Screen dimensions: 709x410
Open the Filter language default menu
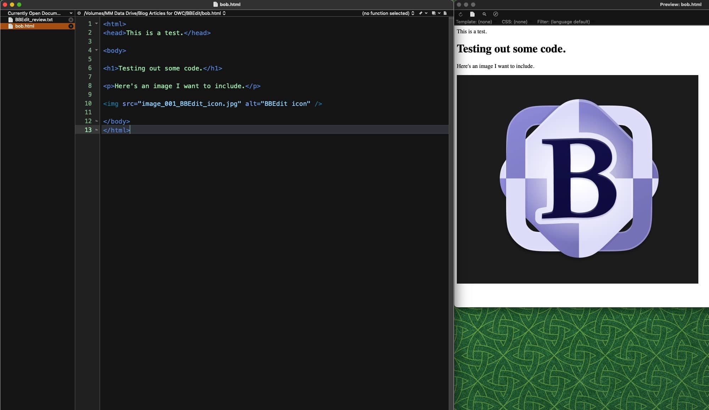[x=563, y=22]
